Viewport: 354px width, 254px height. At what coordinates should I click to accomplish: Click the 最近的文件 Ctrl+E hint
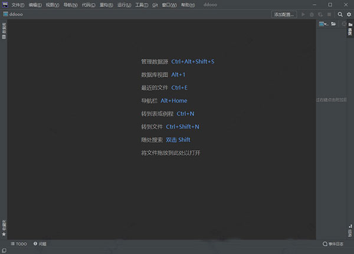point(165,88)
